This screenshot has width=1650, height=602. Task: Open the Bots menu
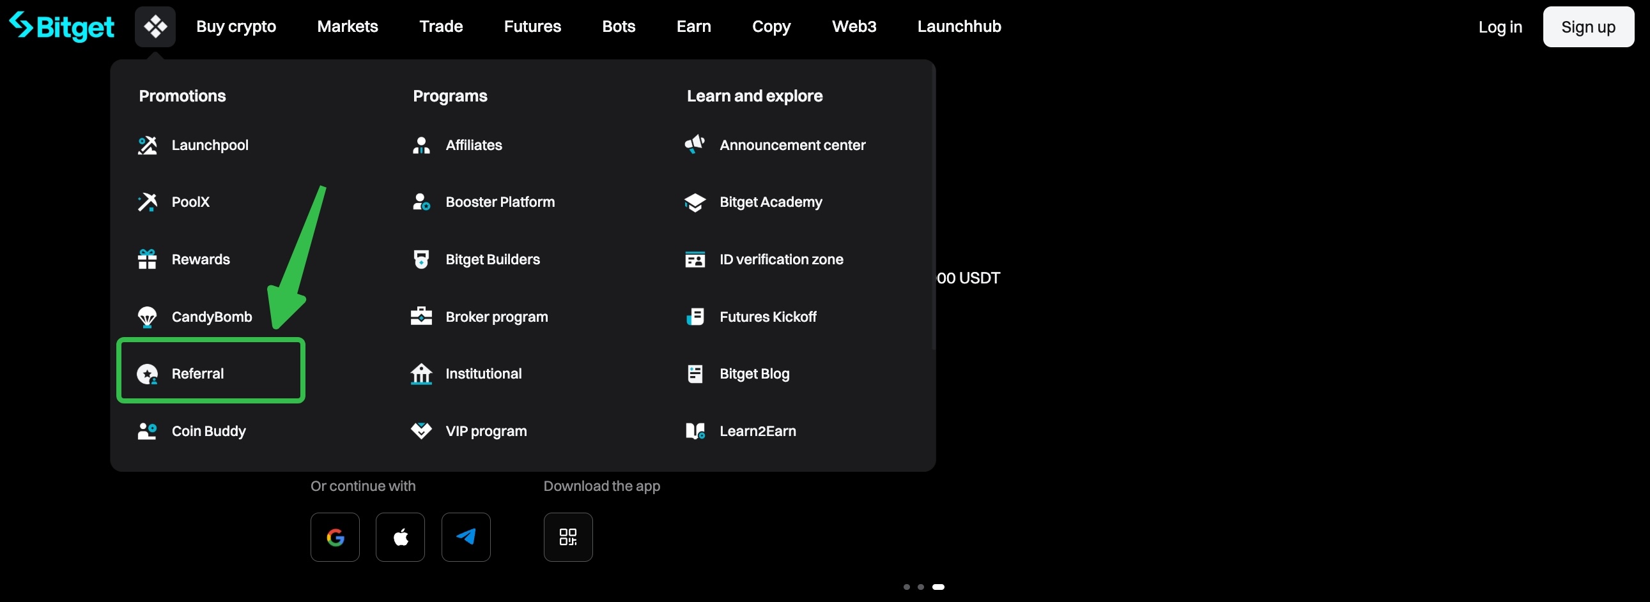(x=619, y=26)
